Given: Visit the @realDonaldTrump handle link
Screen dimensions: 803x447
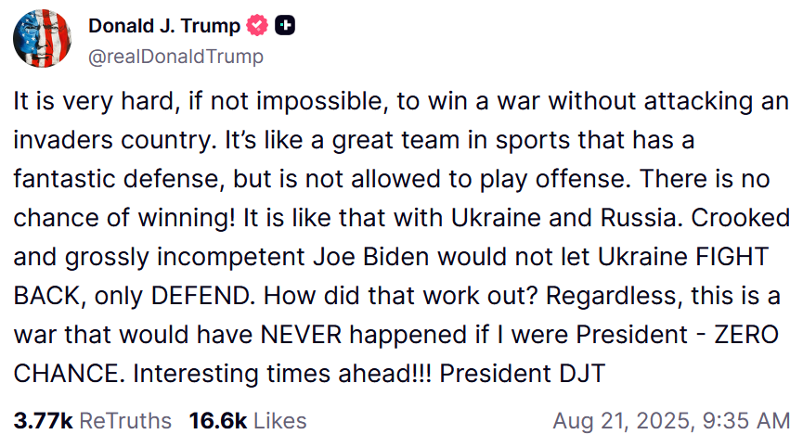Looking at the screenshot, I should pyautogui.click(x=175, y=57).
